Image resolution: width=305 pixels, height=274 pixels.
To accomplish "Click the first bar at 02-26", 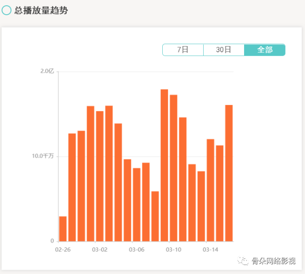I will [x=63, y=229].
